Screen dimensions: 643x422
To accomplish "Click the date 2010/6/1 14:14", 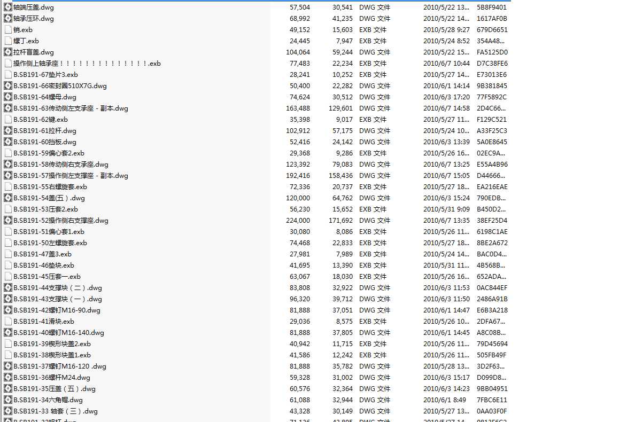I will [446, 86].
